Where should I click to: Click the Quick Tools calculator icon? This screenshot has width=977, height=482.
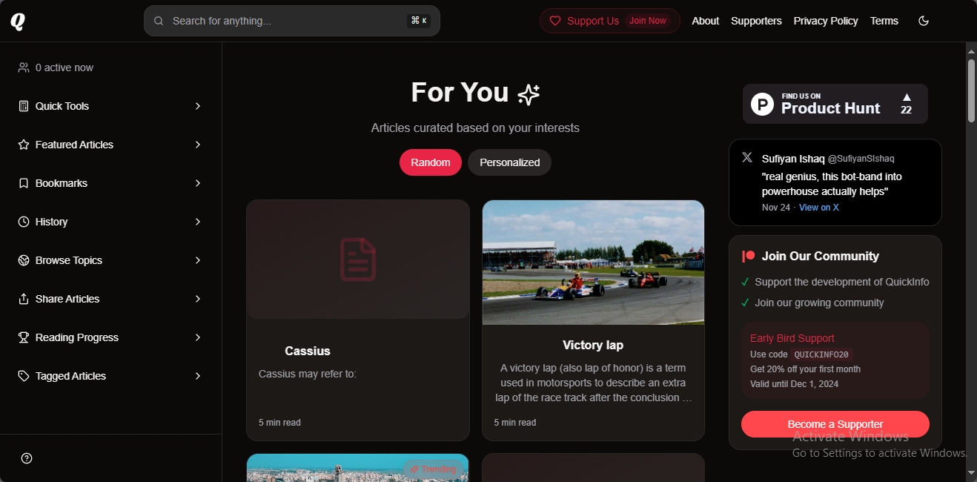(x=24, y=106)
